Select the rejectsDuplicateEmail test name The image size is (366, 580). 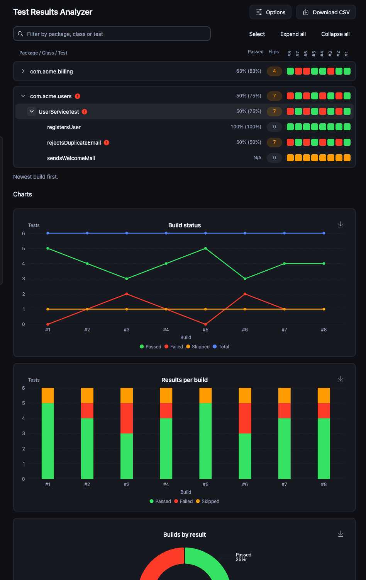pos(74,143)
